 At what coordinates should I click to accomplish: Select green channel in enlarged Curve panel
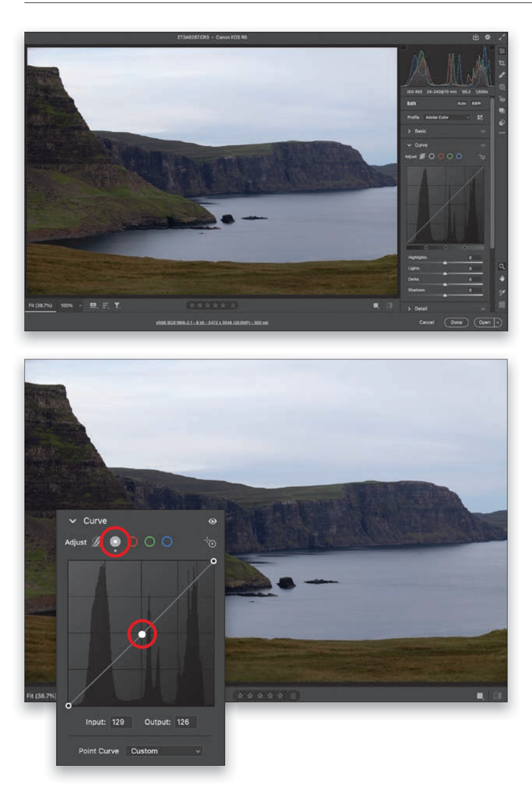pyautogui.click(x=149, y=542)
